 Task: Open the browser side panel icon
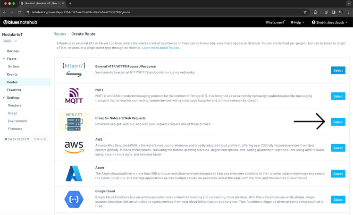pos(334,12)
